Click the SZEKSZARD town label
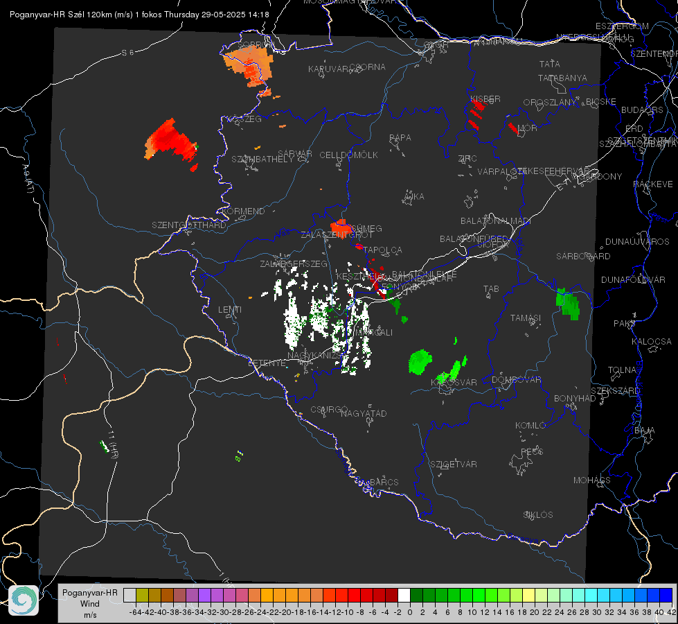The height and width of the screenshot is (624, 678). pos(615,391)
